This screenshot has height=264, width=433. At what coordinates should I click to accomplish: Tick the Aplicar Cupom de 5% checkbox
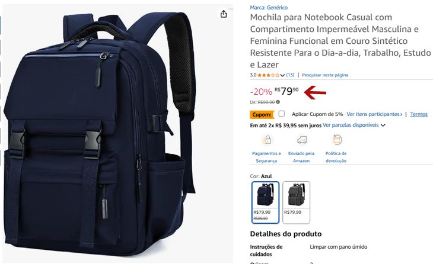tap(281, 114)
